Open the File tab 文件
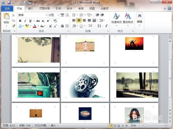The width and height of the screenshot is (173, 129). tap(7, 9)
